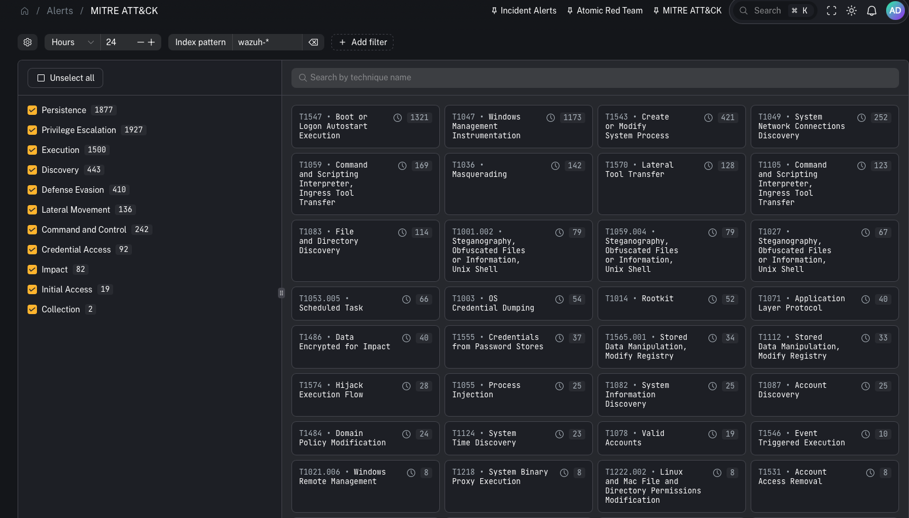909x518 pixels.
Task: Click the 1321 count on T1547 card
Action: (419, 118)
